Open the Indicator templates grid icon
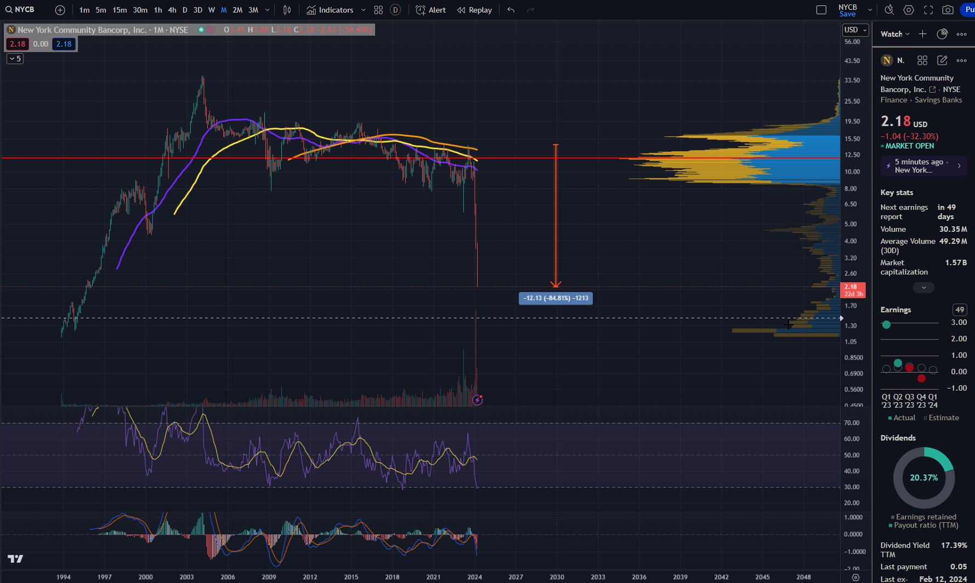The width and height of the screenshot is (975, 583). click(378, 10)
